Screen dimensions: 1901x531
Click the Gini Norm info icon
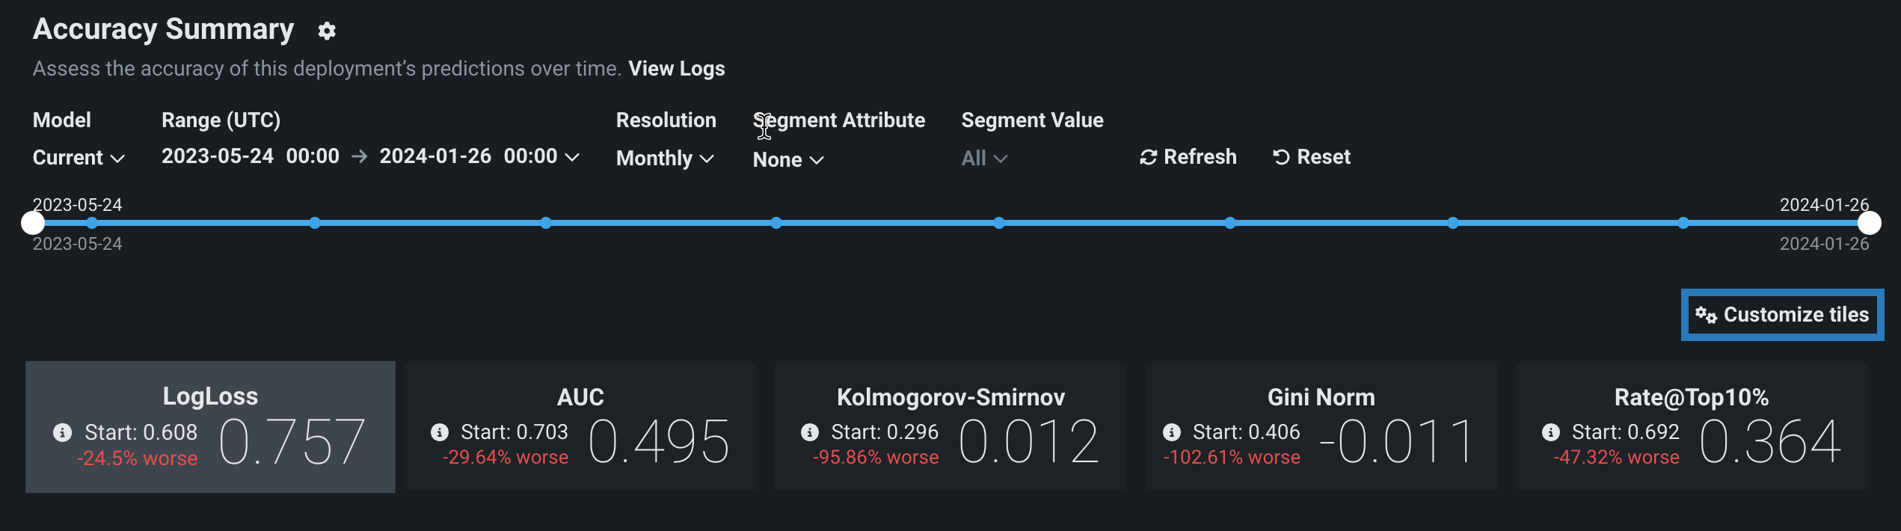[1172, 432]
